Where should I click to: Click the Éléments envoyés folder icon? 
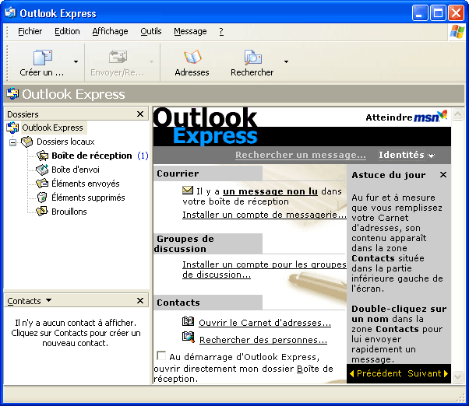(42, 183)
